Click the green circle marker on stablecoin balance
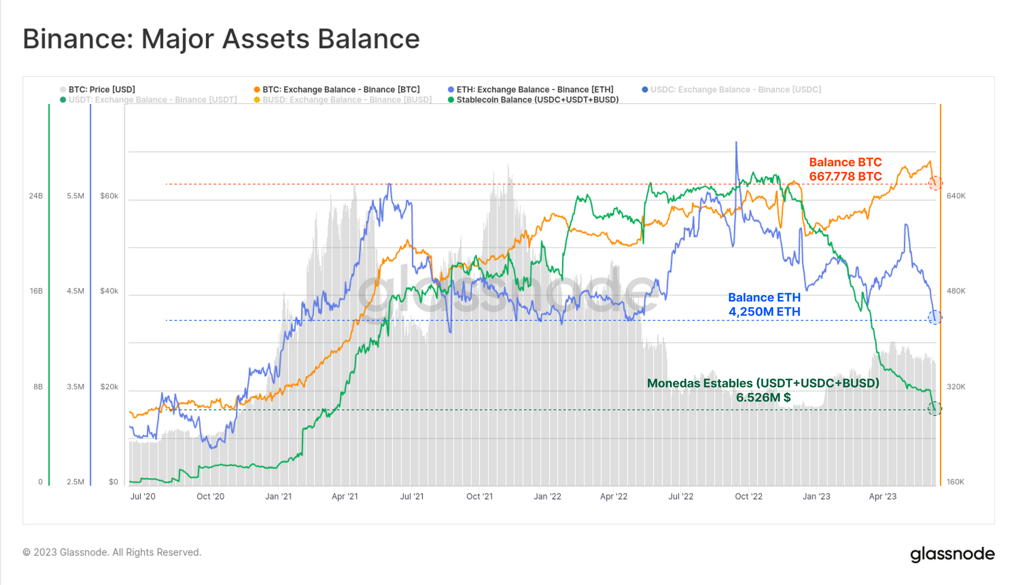Screen dimensions: 1016x585 click(x=935, y=408)
